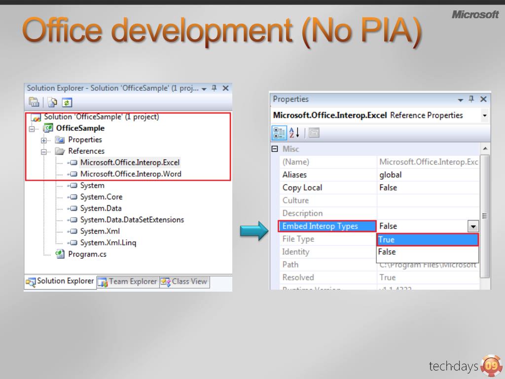505x379 pixels.
Task: Click the Resolved 'True' value
Action: 388,277
